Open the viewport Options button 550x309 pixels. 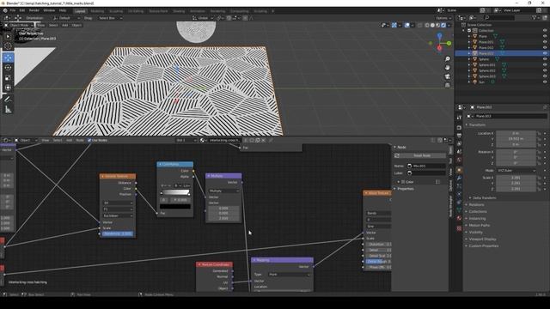(443, 18)
